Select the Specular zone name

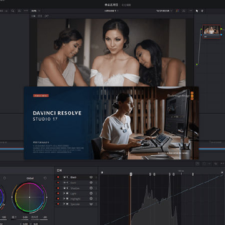point(75,204)
